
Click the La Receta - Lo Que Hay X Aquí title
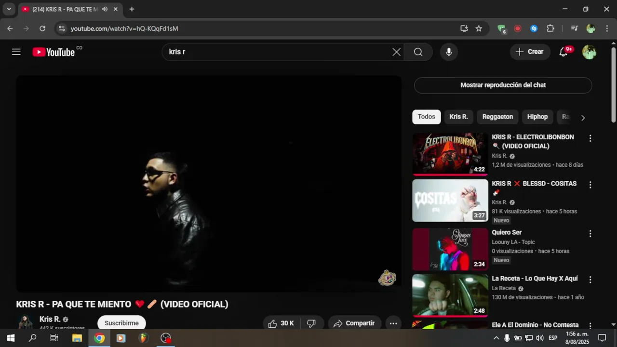click(x=535, y=279)
